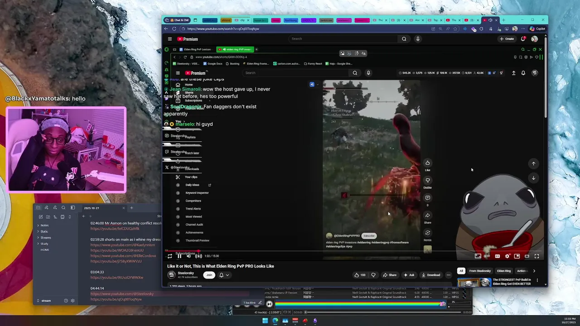The image size is (580, 326).
Task: Open HOME note in notes sidebar
Action: point(45,250)
